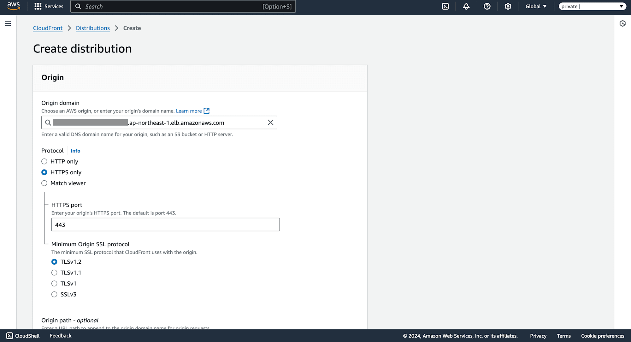The height and width of the screenshot is (342, 631).
Task: Choose SSLv3 minimum SSL protocol
Action: tap(54, 294)
